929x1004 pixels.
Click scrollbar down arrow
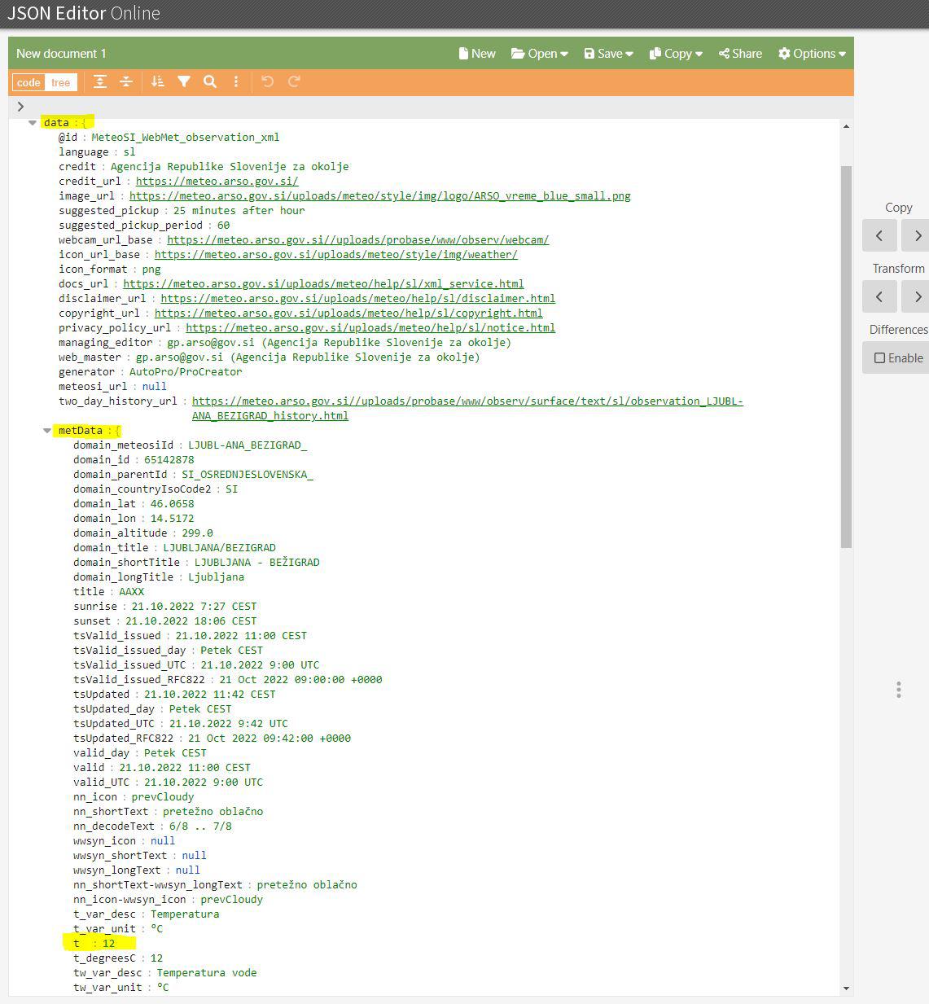coord(846,988)
